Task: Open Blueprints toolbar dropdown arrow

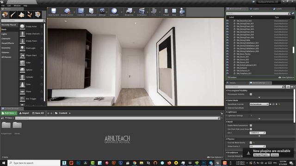Action: tap(135, 12)
